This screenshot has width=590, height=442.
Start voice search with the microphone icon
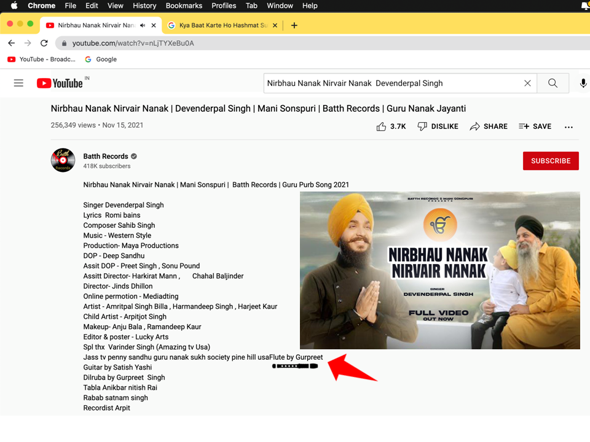[583, 83]
